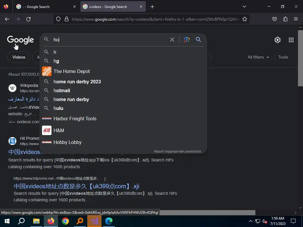This screenshot has height=227, width=303.
Task: Open File Explorer from taskbar
Action: tap(36, 221)
